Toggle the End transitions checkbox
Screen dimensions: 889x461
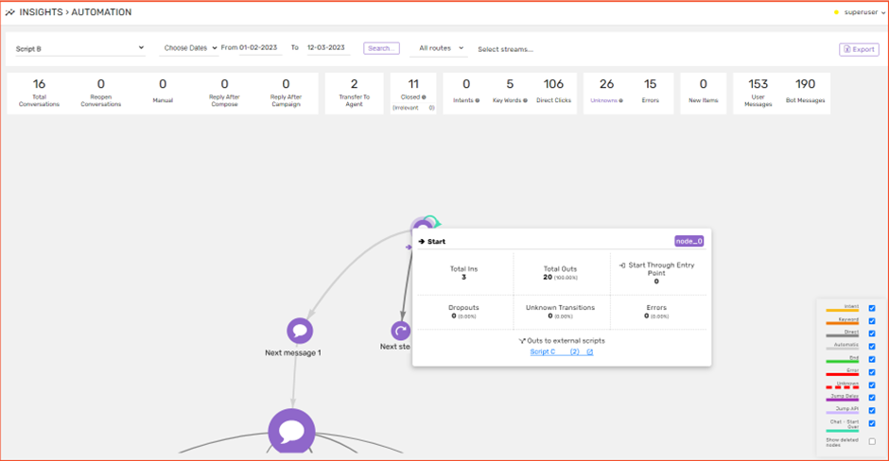pos(872,360)
